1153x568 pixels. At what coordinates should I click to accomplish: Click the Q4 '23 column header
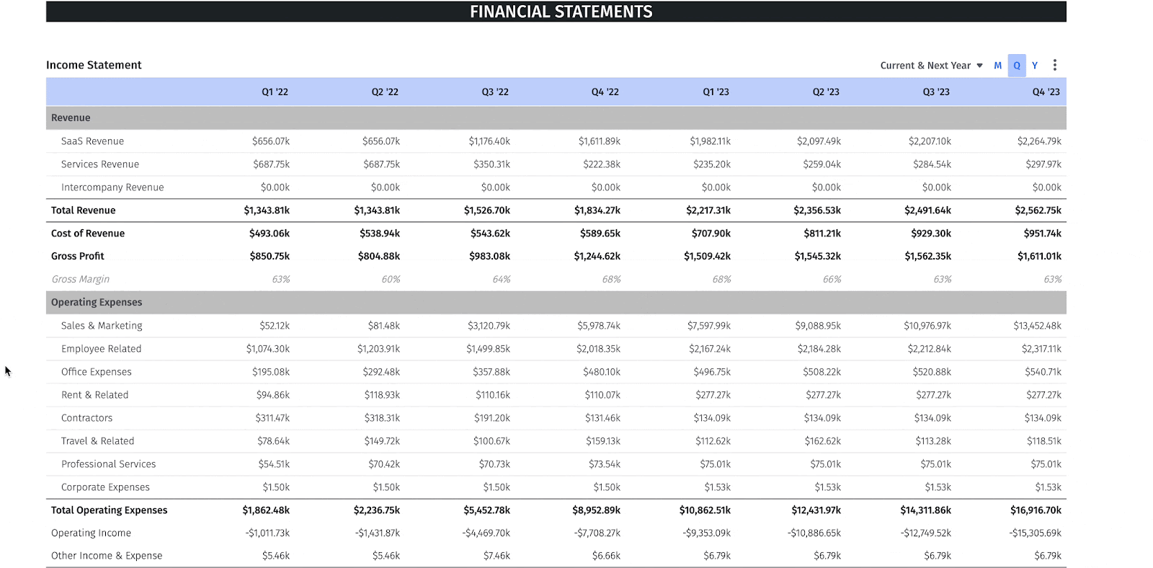(x=1046, y=92)
